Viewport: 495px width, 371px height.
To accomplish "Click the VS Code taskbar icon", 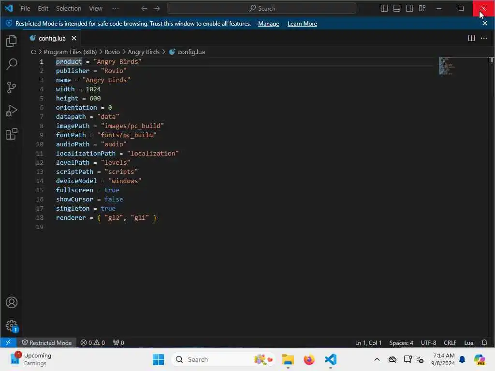I will 331,359.
